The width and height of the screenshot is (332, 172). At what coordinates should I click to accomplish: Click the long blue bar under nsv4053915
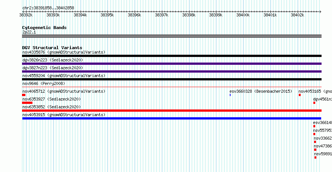pos(172,118)
